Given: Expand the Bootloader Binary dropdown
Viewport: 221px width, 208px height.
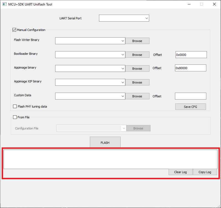Looking at the screenshot, I should click(x=90, y=55).
